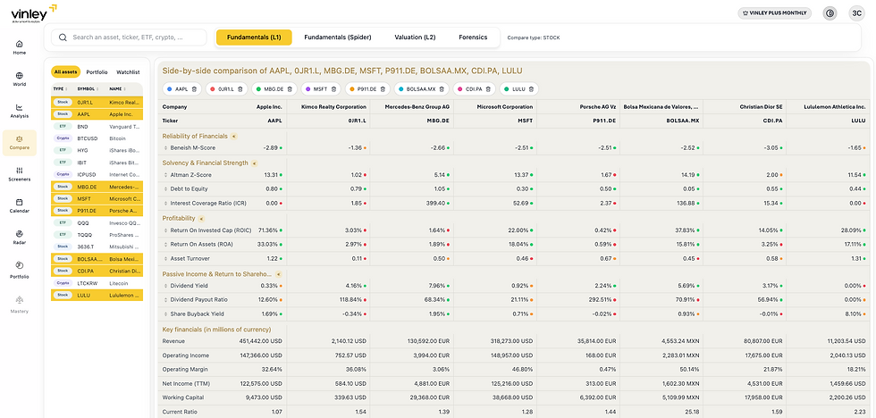Go to the Analysis section
Viewport: 876px width, 418px height.
pos(20,111)
